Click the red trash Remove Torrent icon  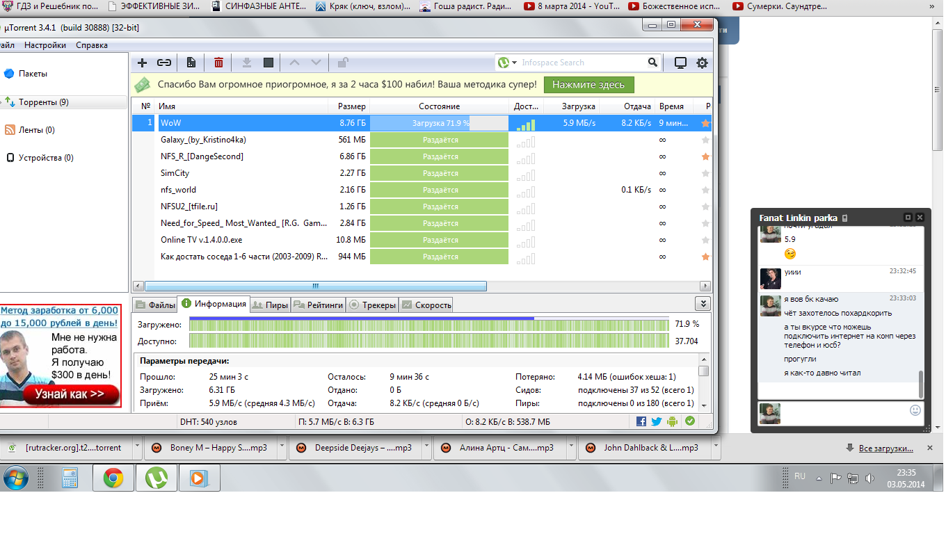tap(218, 63)
